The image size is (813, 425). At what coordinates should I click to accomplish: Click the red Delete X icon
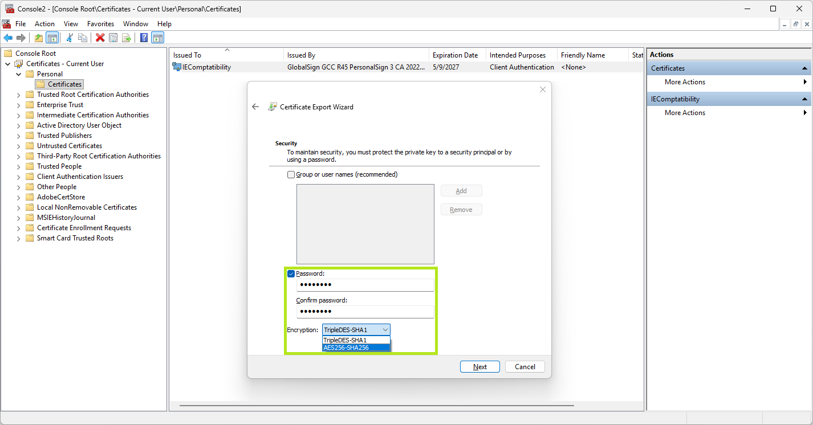(x=100, y=38)
